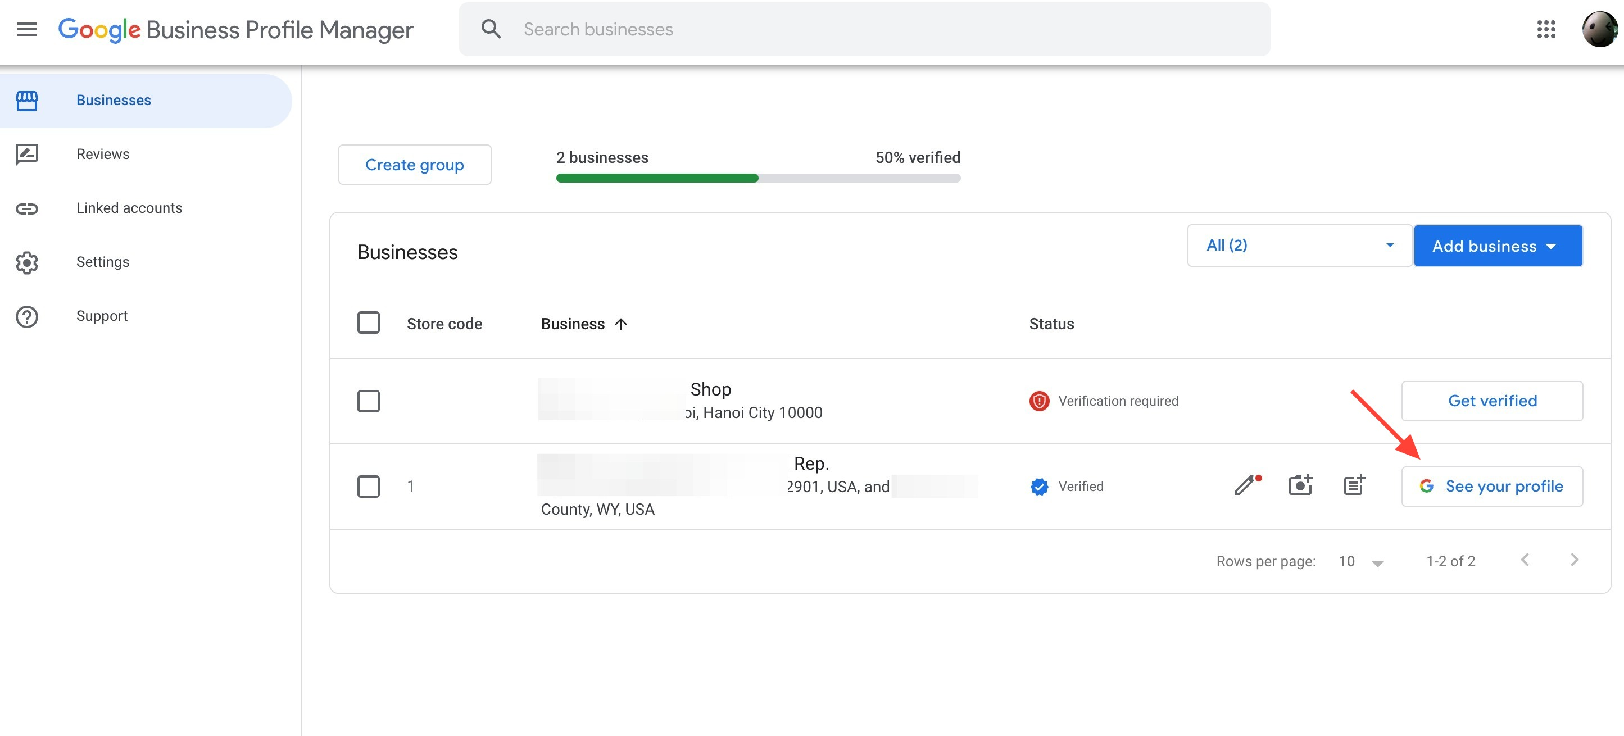Click the '2 businesses' count text
The width and height of the screenshot is (1624, 736).
[x=602, y=157]
